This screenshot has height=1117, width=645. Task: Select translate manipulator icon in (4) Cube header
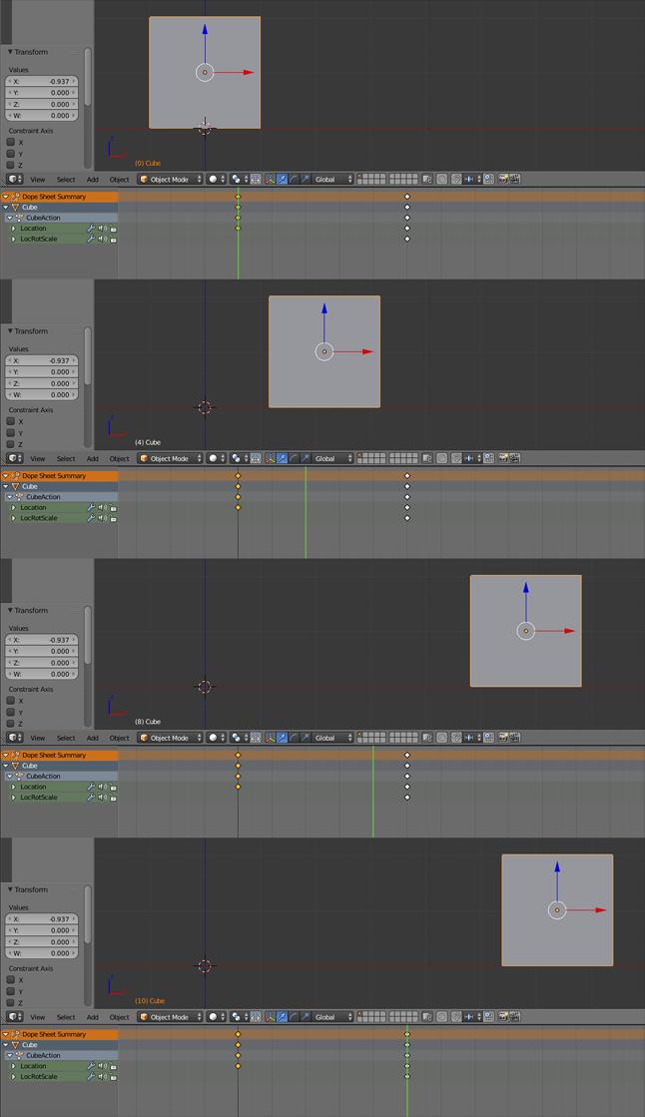(283, 459)
